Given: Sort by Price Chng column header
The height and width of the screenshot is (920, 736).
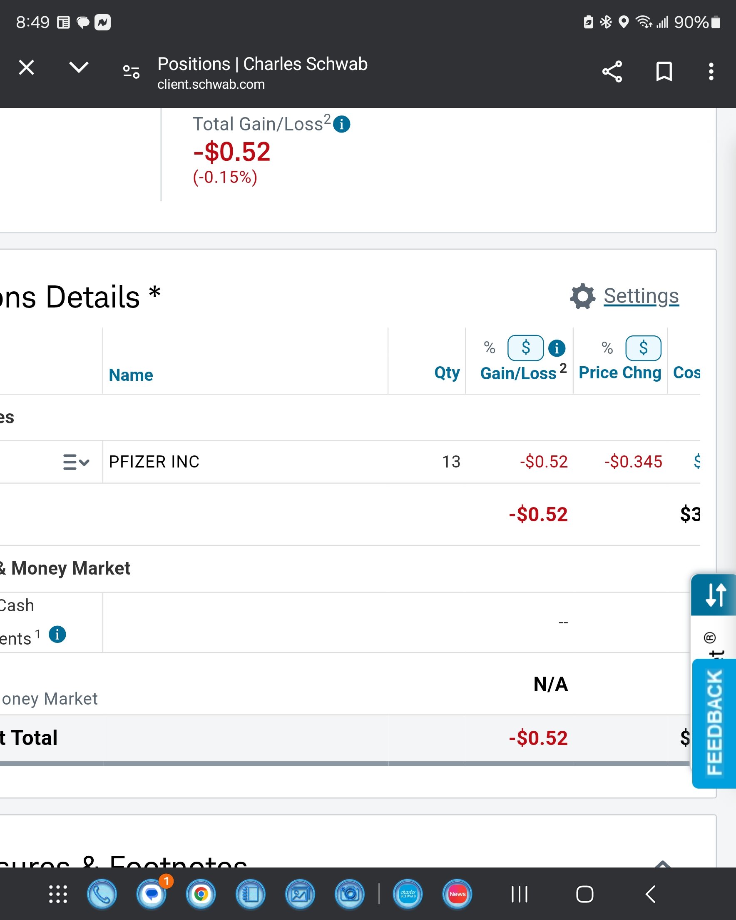Looking at the screenshot, I should (x=619, y=372).
